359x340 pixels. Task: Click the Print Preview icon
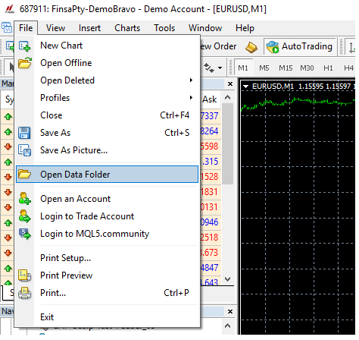click(24, 275)
